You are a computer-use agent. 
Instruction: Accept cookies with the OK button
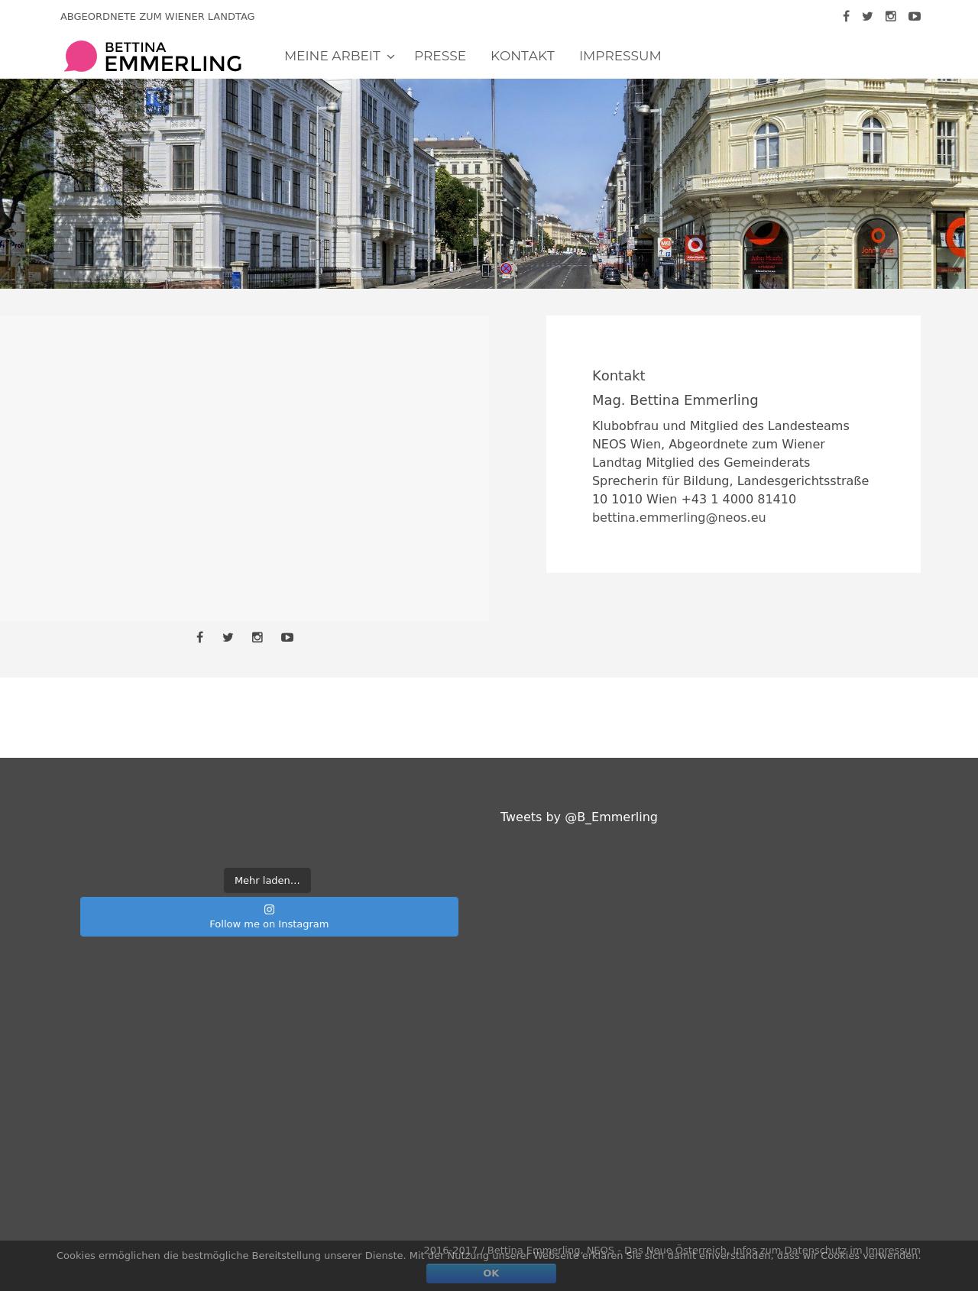click(x=491, y=1273)
